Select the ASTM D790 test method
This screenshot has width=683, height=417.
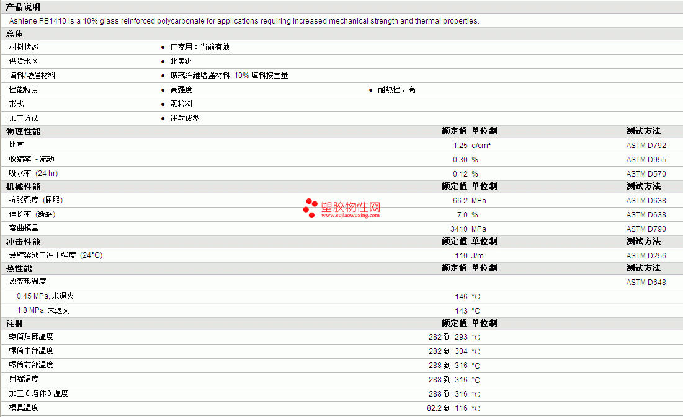(x=646, y=229)
